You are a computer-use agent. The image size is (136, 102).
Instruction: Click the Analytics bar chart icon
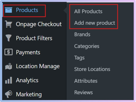pos(8,80)
